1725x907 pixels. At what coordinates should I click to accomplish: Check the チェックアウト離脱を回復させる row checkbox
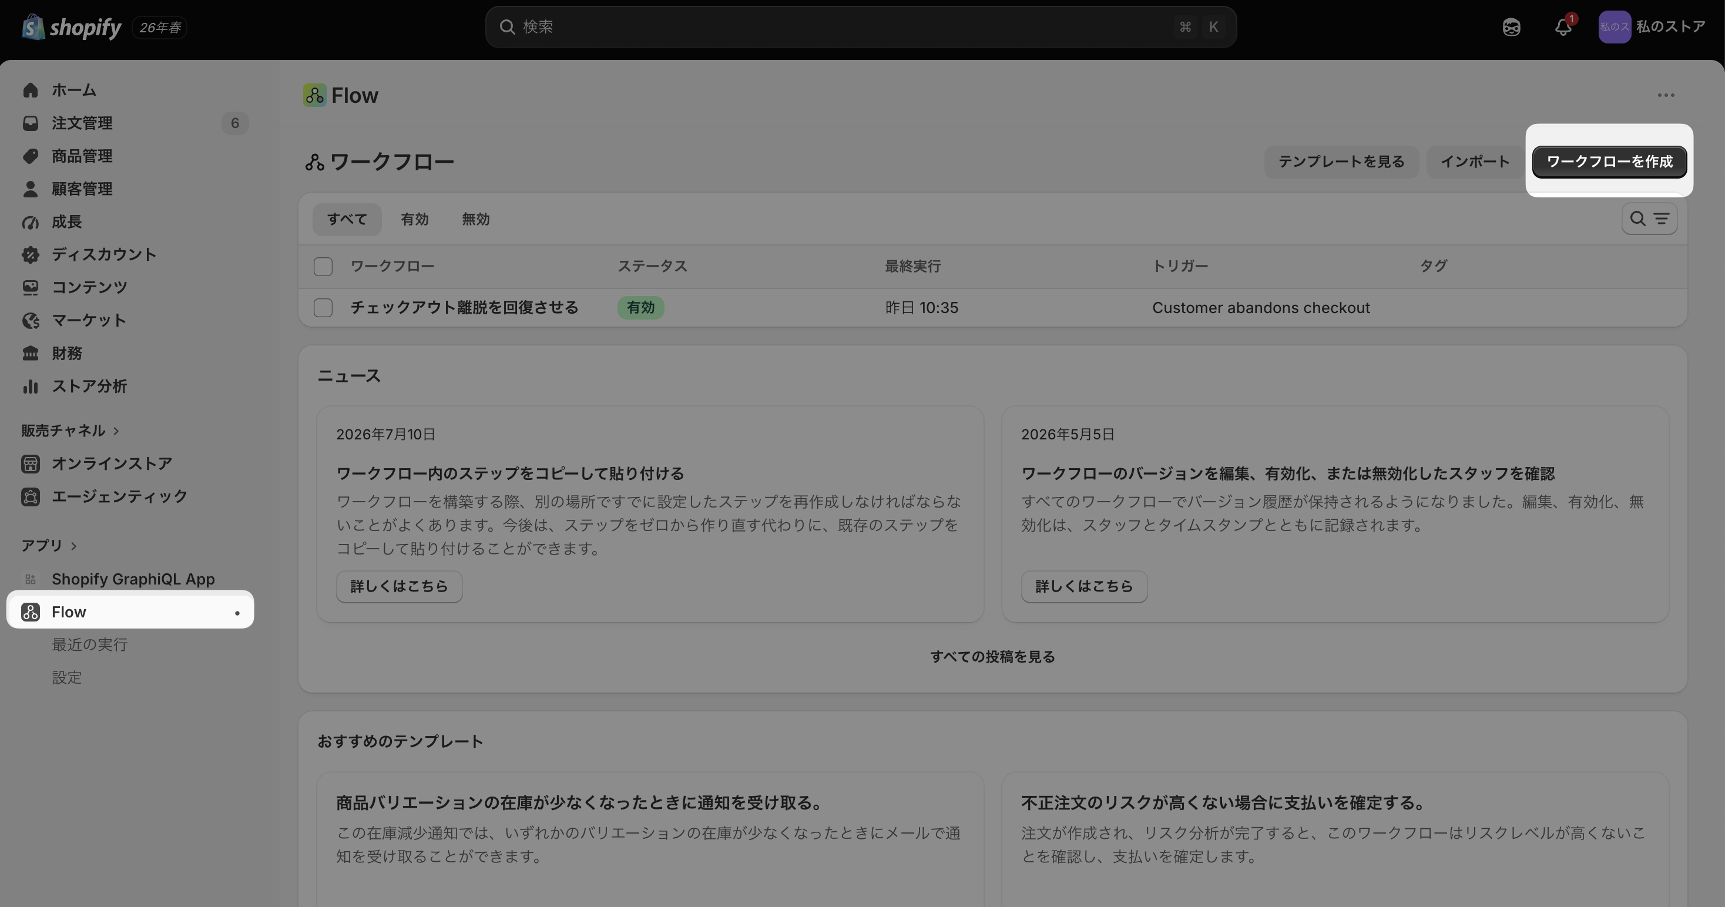pyautogui.click(x=323, y=308)
